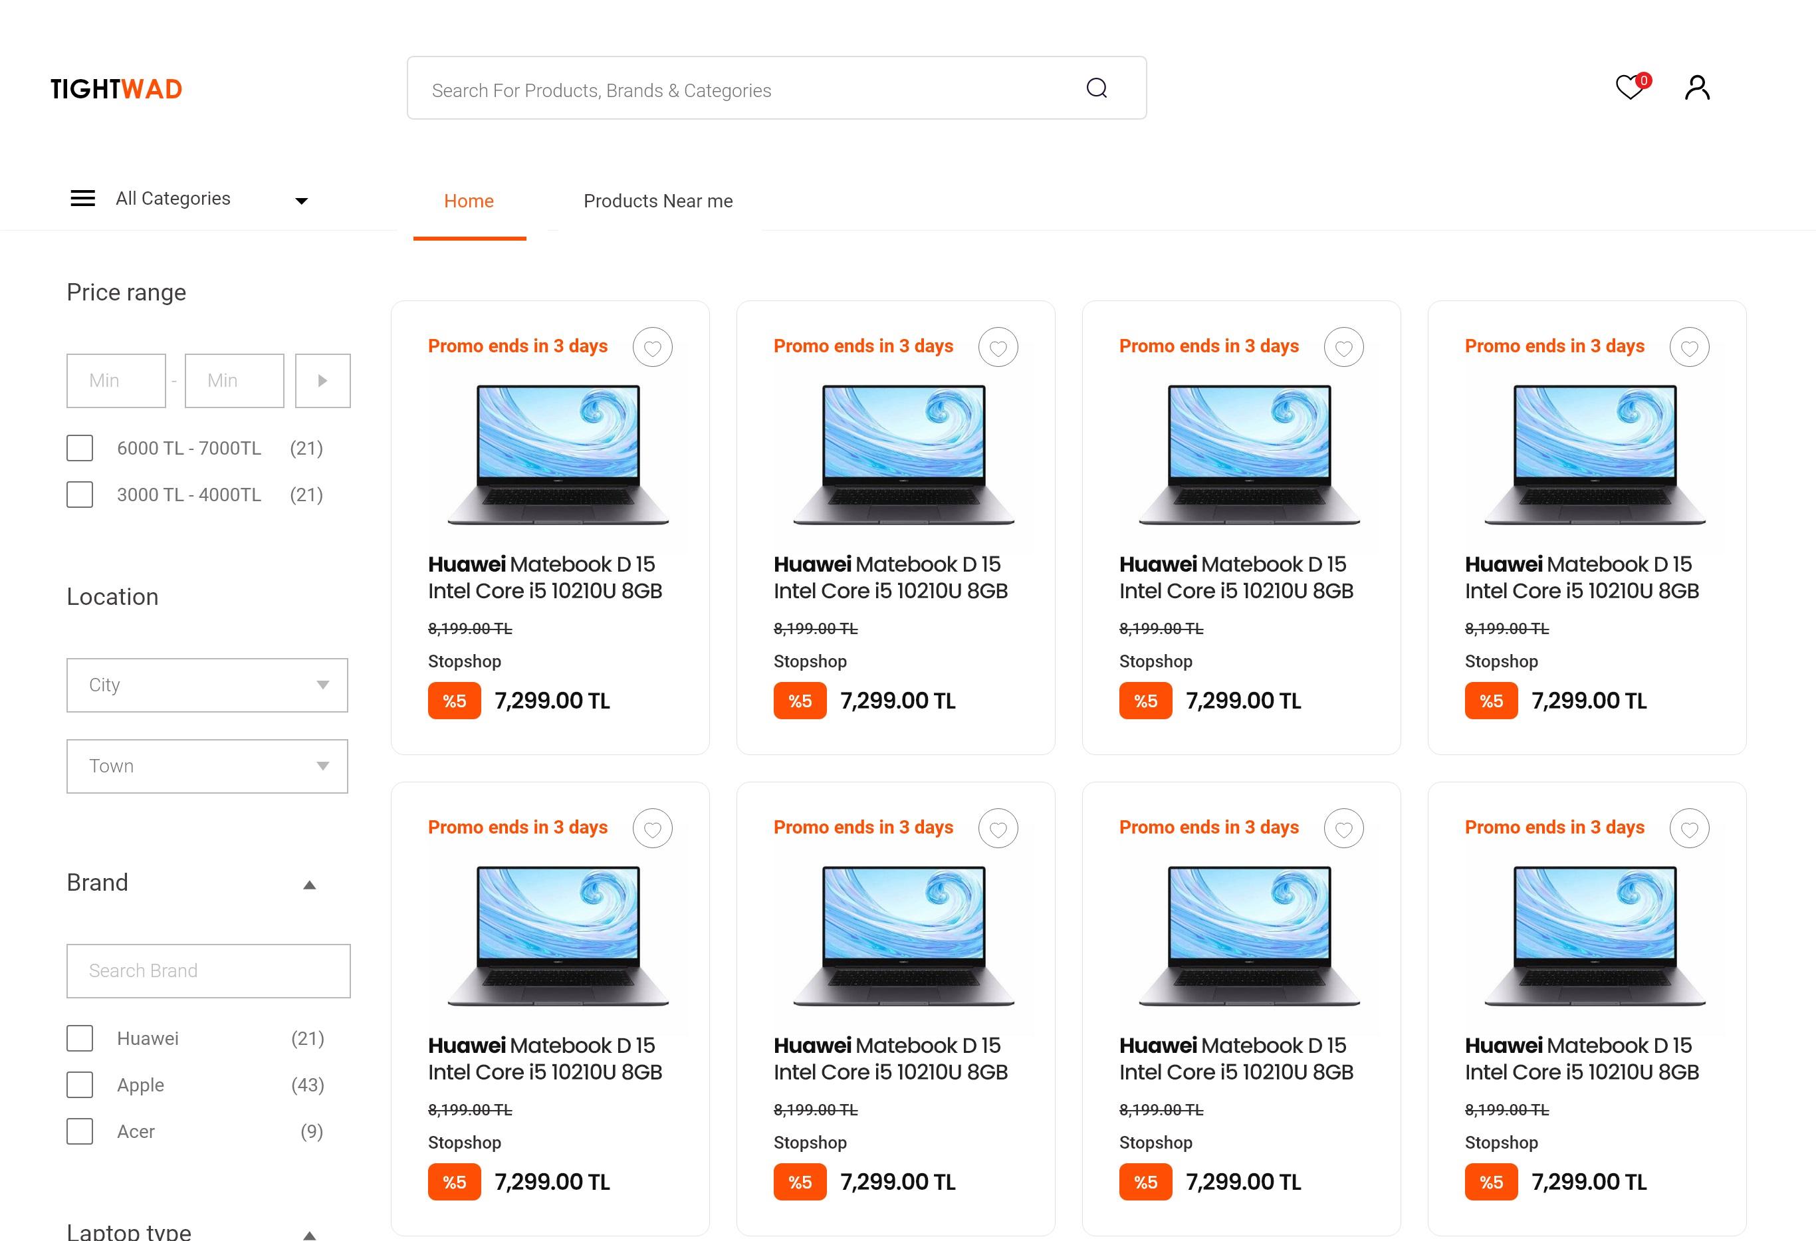Click the heart icon on fifth laptop card
Image resolution: width=1816 pixels, height=1241 pixels.
click(x=654, y=830)
